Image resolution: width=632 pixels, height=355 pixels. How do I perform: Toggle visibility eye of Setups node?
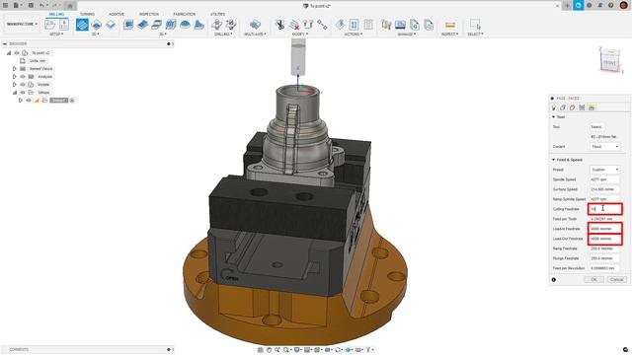point(23,92)
